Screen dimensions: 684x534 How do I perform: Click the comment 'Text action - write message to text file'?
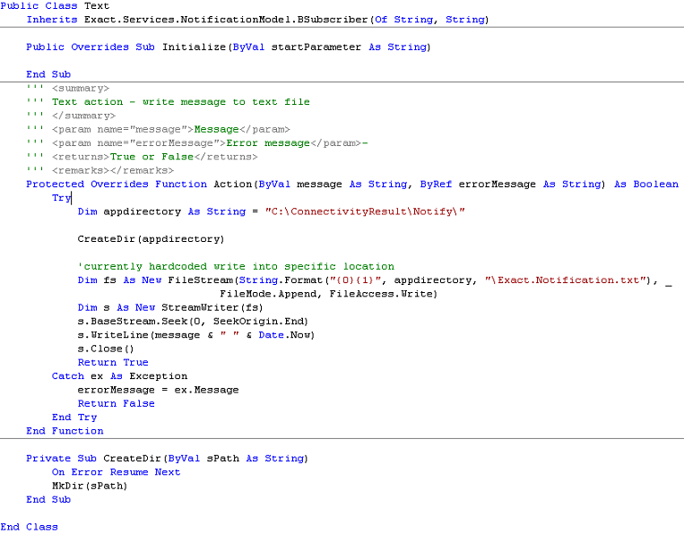(181, 102)
